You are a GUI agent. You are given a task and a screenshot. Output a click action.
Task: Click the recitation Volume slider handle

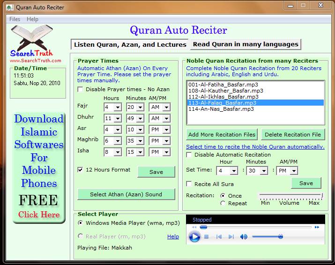pyautogui.click(x=322, y=195)
